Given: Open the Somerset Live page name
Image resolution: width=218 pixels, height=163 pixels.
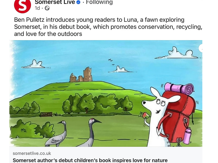Looking at the screenshot, I should click(55, 2).
